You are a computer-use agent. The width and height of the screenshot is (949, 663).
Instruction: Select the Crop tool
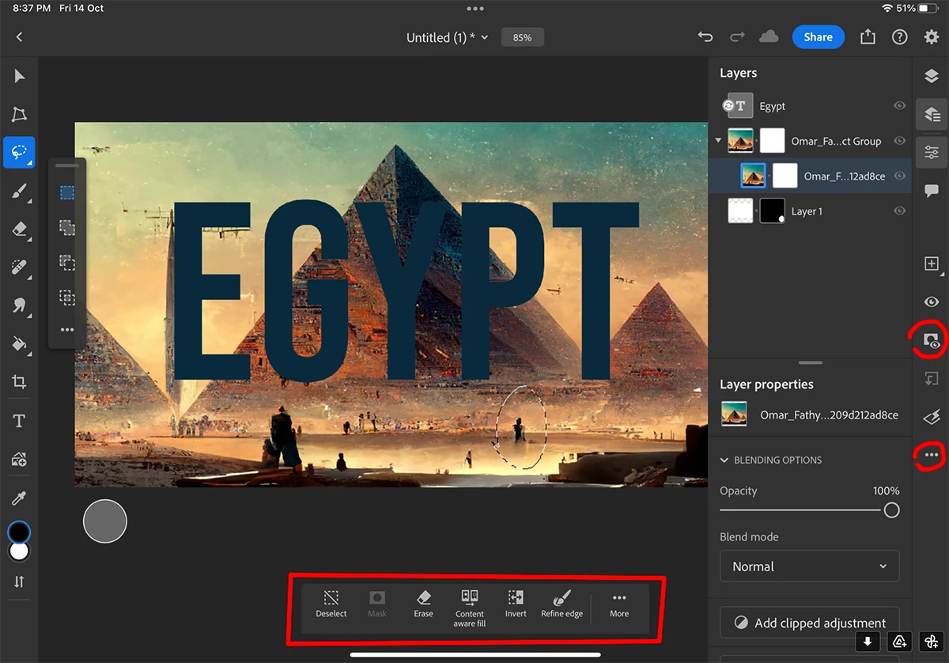[x=19, y=382]
